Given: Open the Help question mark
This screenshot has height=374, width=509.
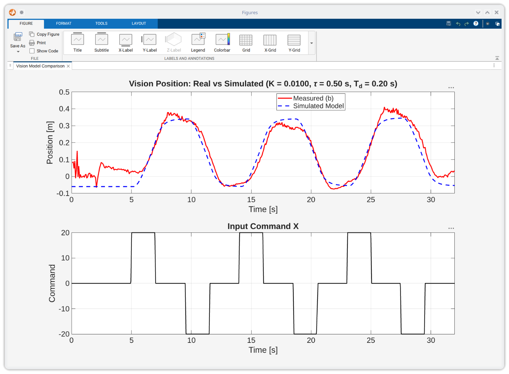Looking at the screenshot, I should pos(476,24).
